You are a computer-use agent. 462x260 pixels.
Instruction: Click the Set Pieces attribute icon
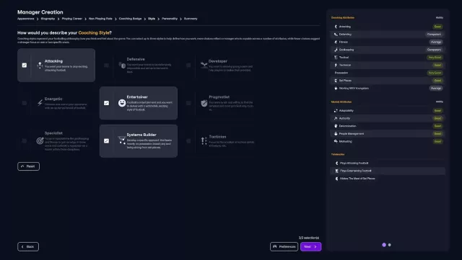[x=336, y=81]
